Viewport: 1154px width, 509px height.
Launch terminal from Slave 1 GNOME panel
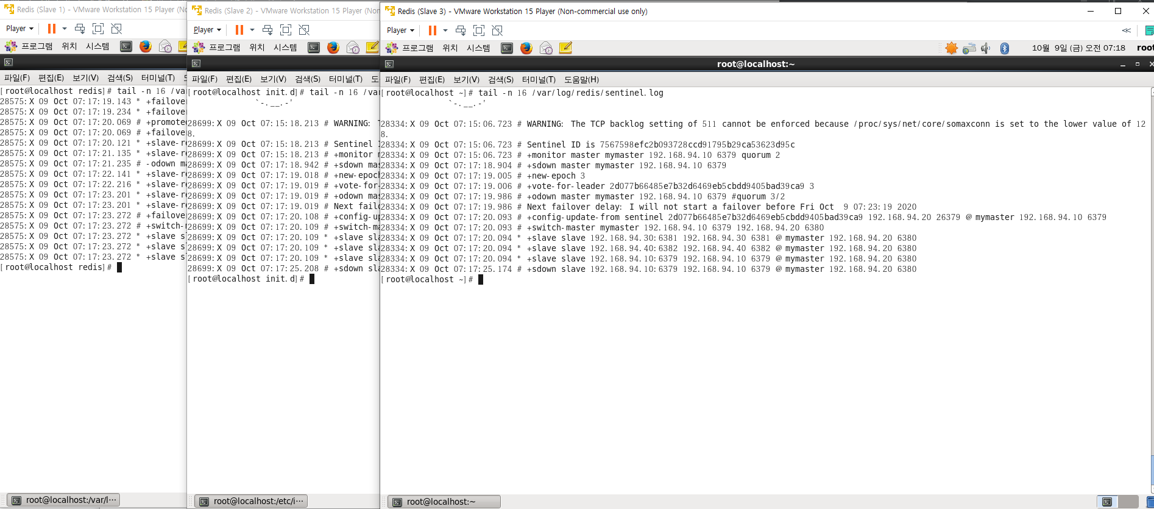(126, 46)
